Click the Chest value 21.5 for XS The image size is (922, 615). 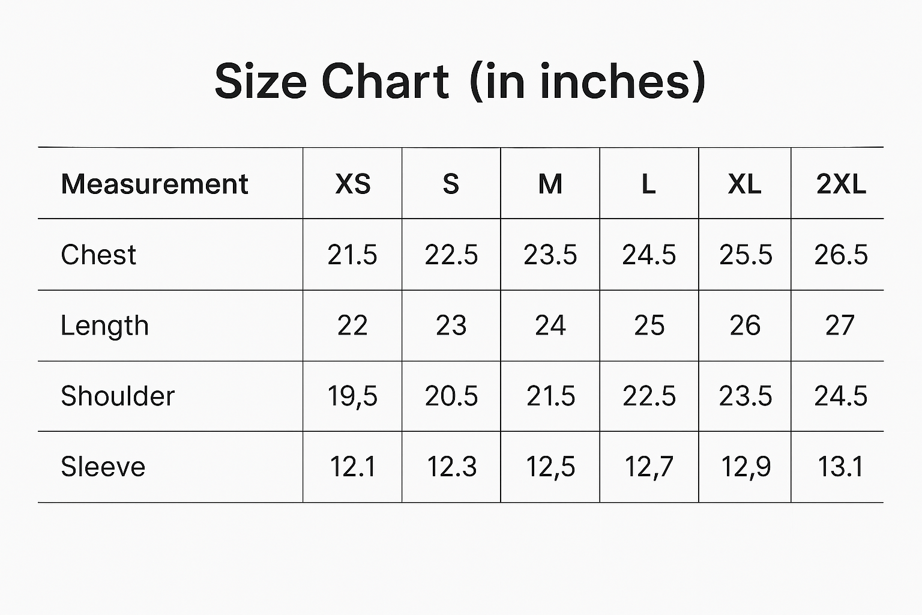(x=352, y=255)
